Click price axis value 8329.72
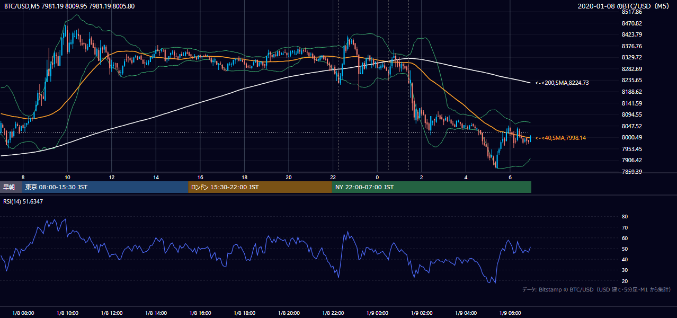Viewport: 677px width, 318px height. 632,57
